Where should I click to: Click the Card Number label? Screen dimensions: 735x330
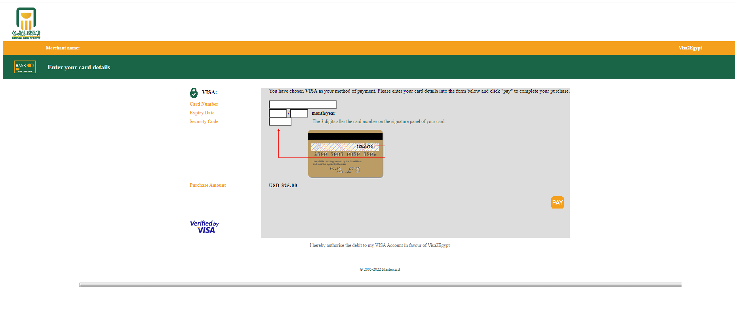pos(204,104)
